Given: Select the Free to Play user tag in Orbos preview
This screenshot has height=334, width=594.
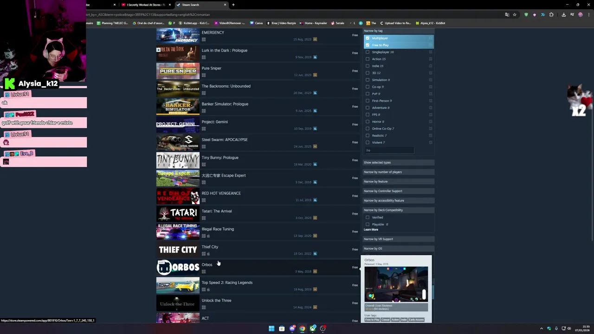Looking at the screenshot, I should tap(372, 320).
